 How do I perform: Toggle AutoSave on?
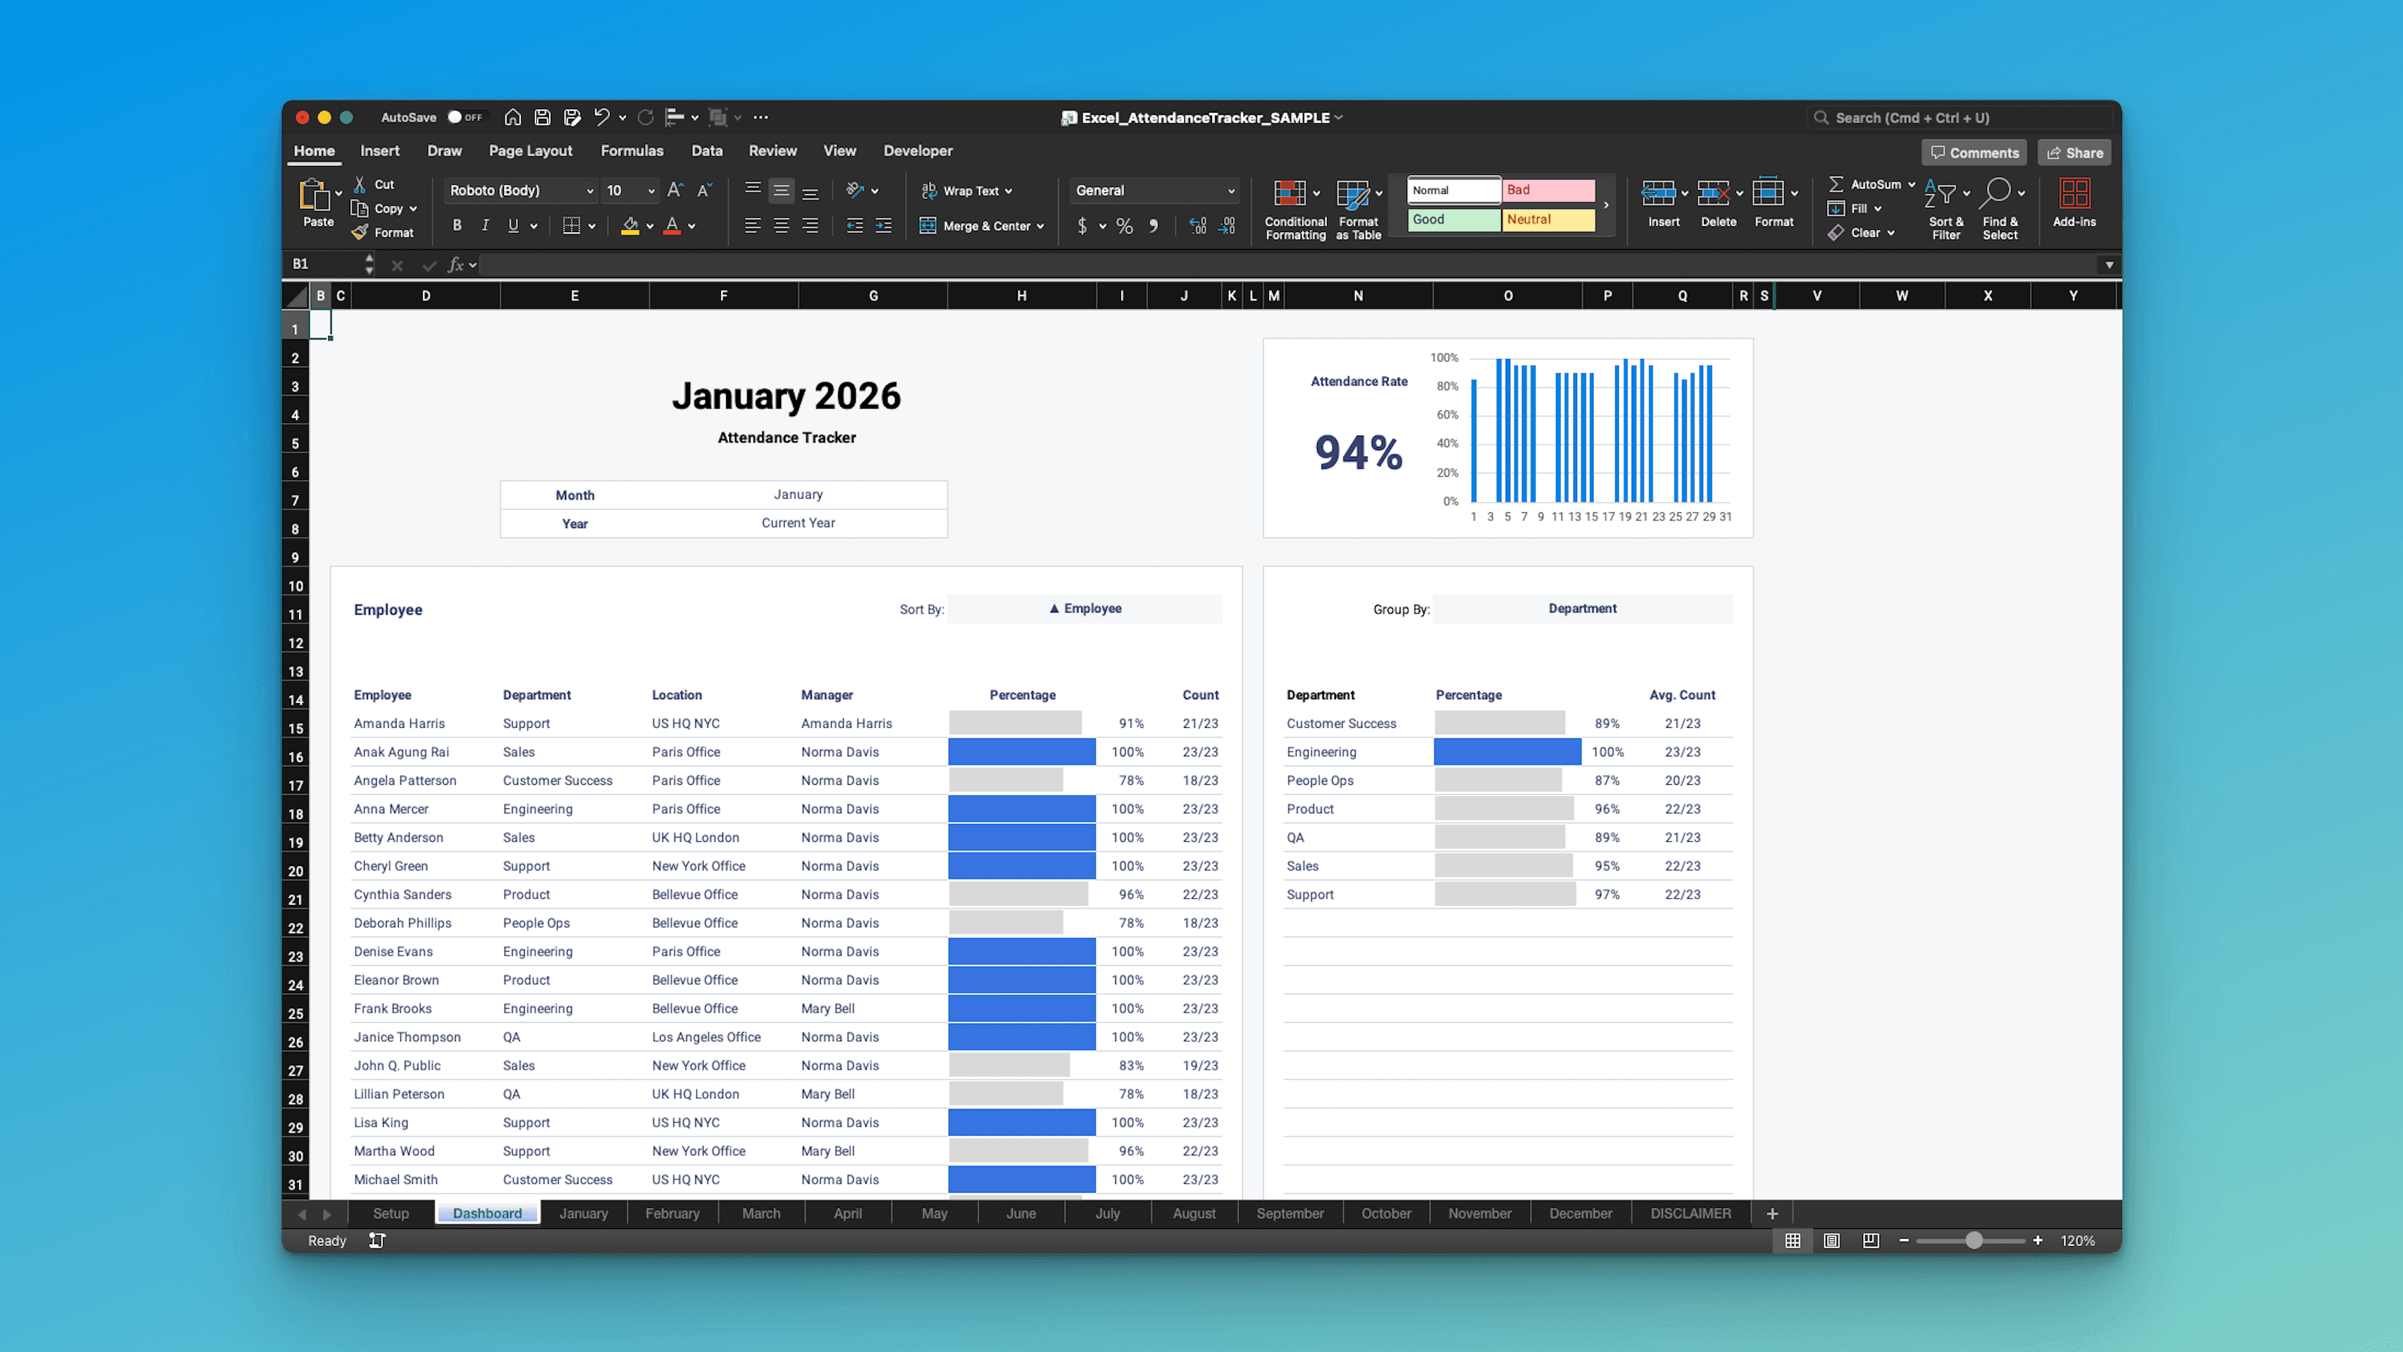point(466,116)
